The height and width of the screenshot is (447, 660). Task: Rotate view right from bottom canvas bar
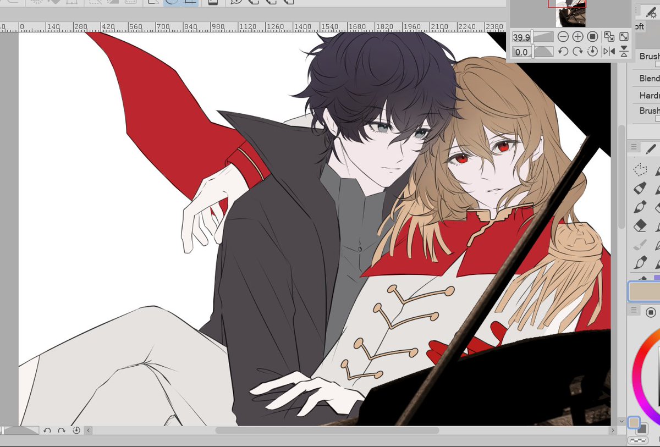tap(62, 431)
